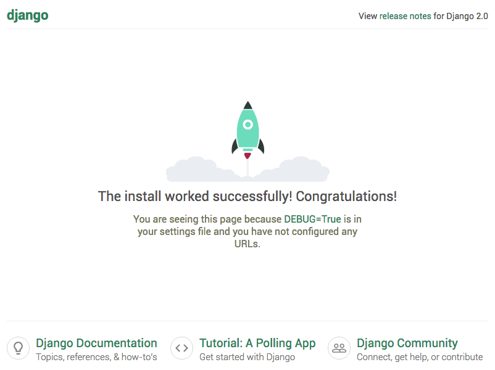Open the Django Community link
Image resolution: width=495 pixels, height=370 pixels.
point(408,343)
